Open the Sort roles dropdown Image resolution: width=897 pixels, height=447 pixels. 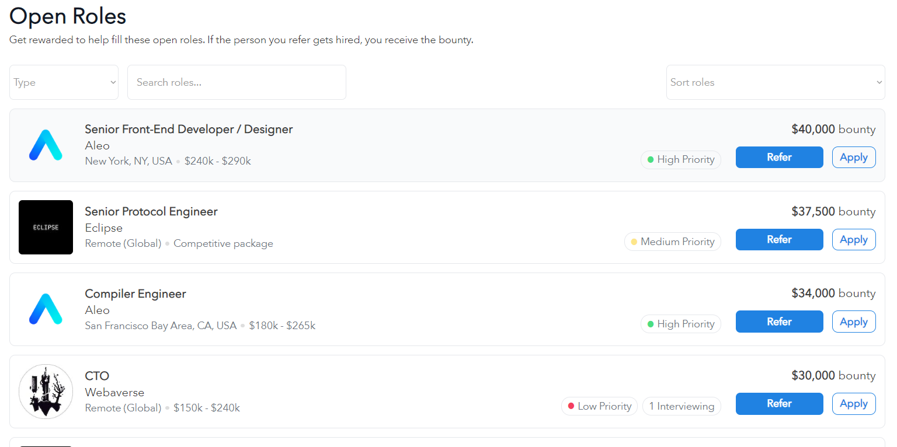tap(776, 82)
